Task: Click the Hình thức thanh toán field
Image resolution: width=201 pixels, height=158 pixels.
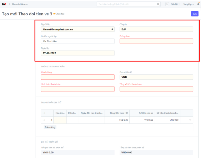Action: click(78, 89)
